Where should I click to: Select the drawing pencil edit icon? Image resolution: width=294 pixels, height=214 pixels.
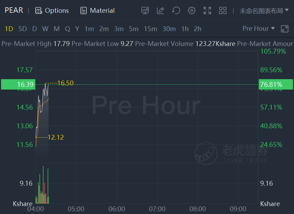tap(160, 10)
